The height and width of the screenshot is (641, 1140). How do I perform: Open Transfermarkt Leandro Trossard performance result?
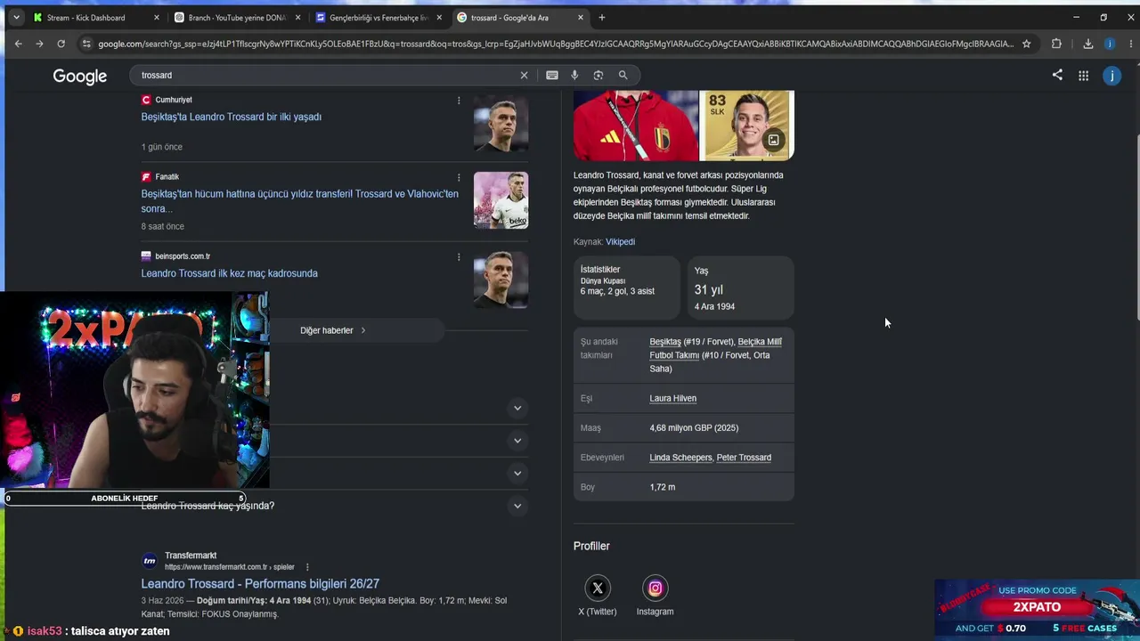click(x=260, y=584)
